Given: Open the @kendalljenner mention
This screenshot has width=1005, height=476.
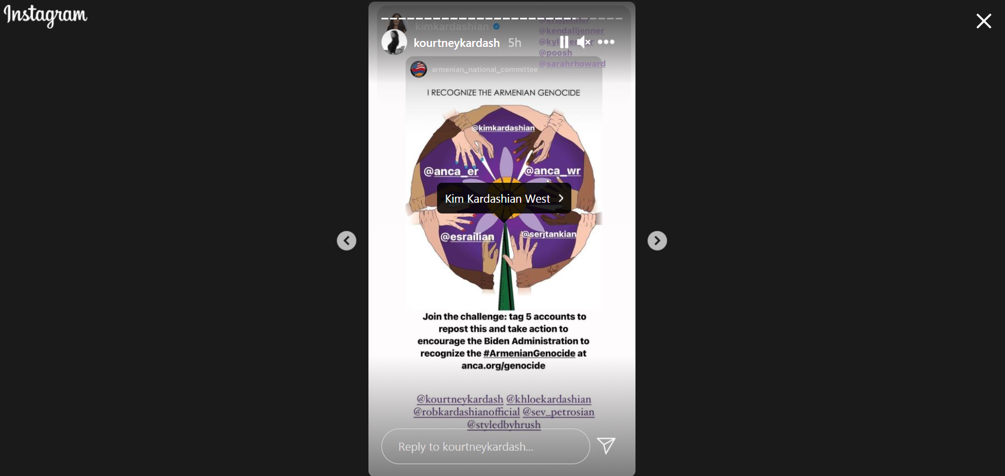Looking at the screenshot, I should click(x=571, y=31).
